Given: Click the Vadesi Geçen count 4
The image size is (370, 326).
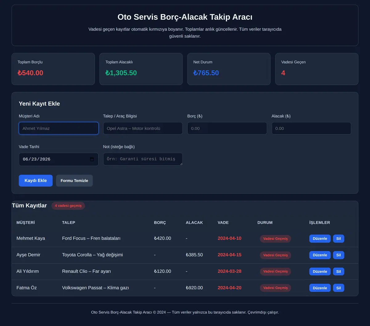Looking at the screenshot, I should coord(283,73).
